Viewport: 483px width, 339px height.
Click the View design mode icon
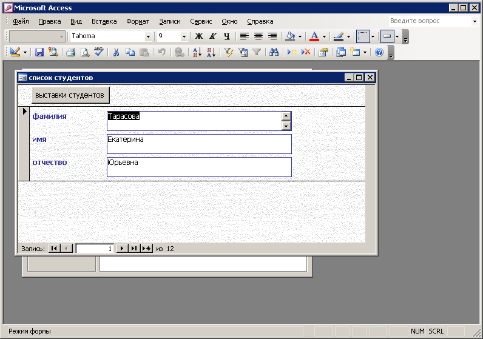(15, 52)
